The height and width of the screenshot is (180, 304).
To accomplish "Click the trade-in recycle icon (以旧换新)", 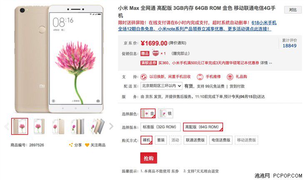I will pos(144,77).
